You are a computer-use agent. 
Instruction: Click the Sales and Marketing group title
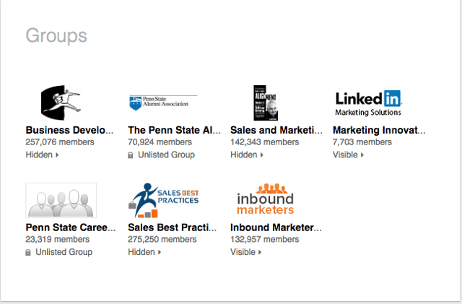click(x=276, y=131)
